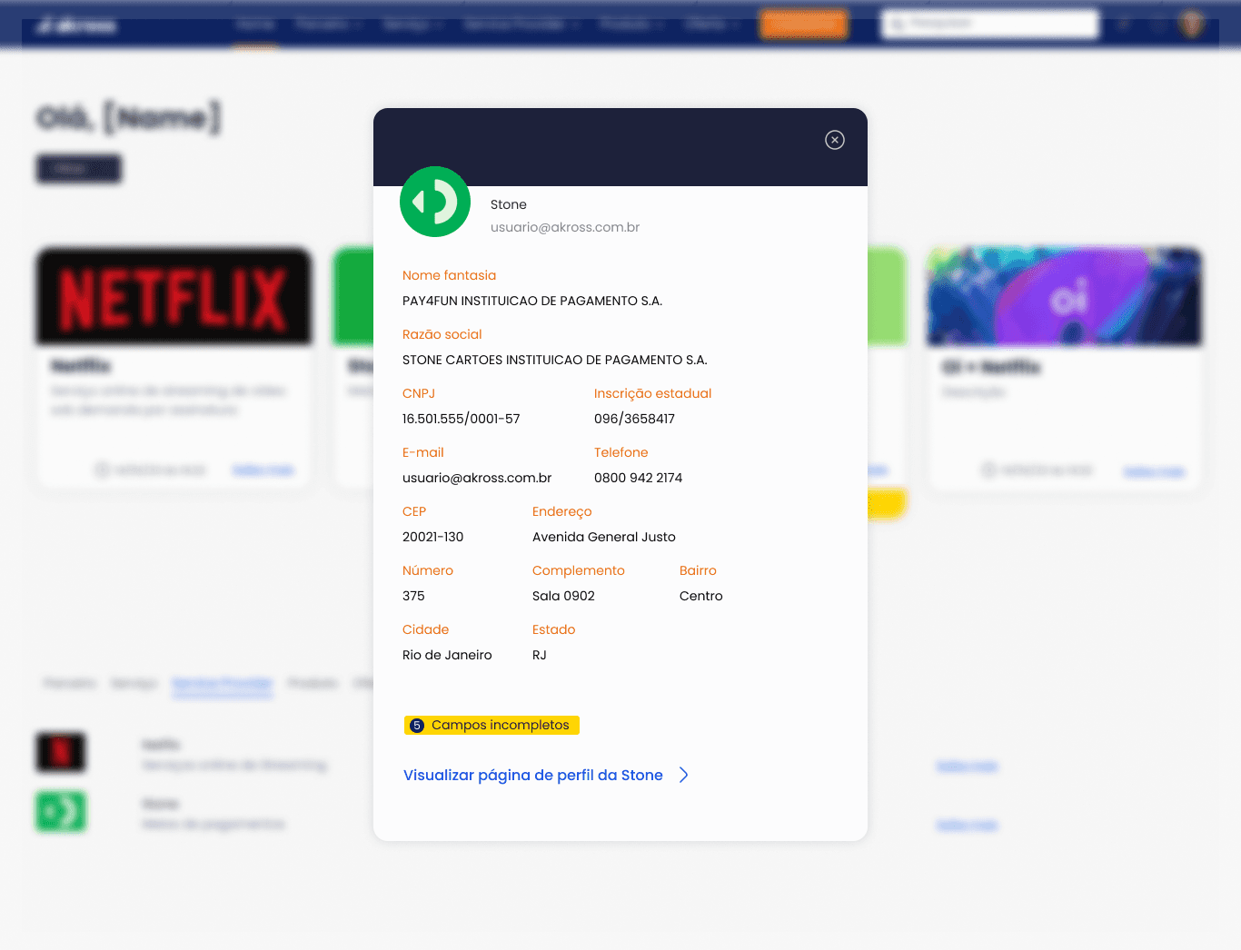The image size is (1241, 950).
Task: Select 'RJ' state value
Action: click(x=540, y=655)
